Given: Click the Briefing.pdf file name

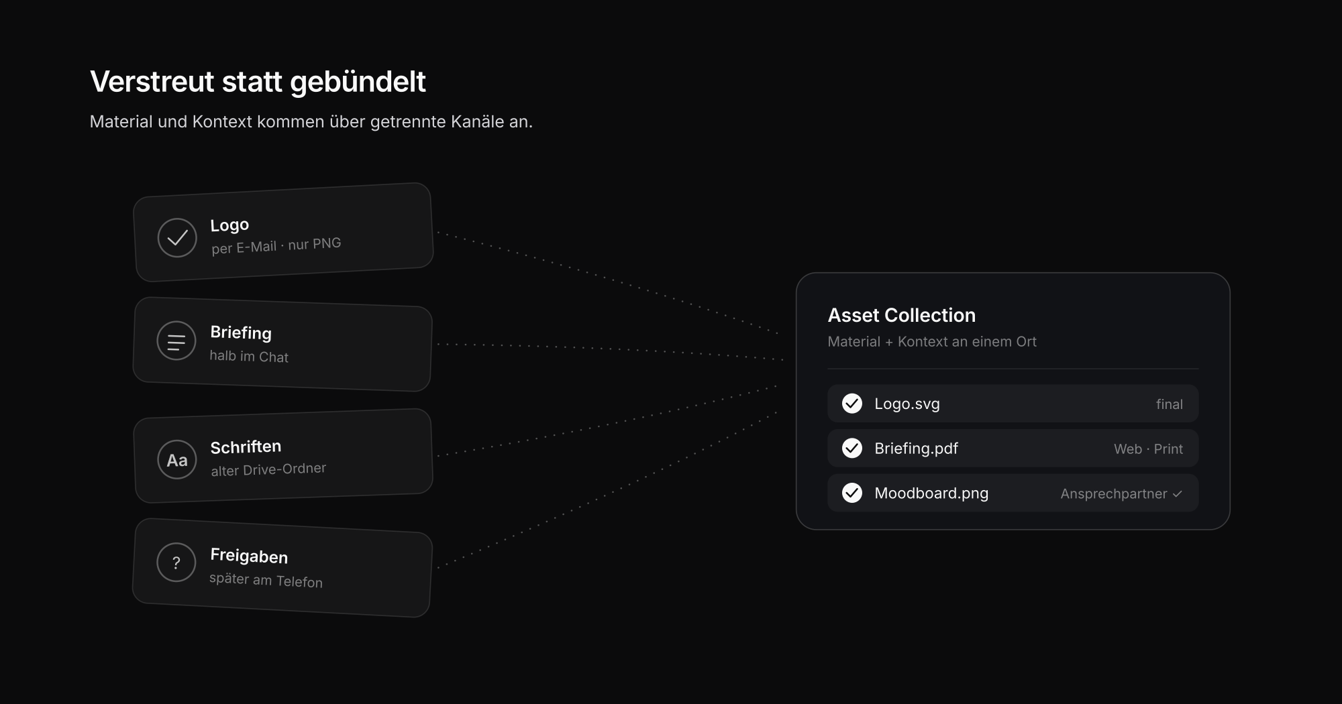Looking at the screenshot, I should [x=916, y=449].
